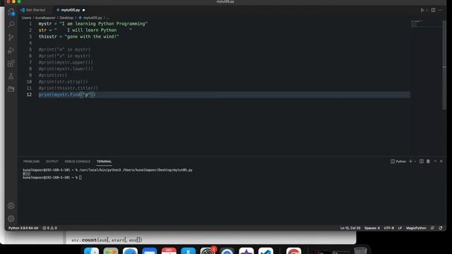452x254 pixels.
Task: Maximize the panel with chevron up
Action: (435, 162)
